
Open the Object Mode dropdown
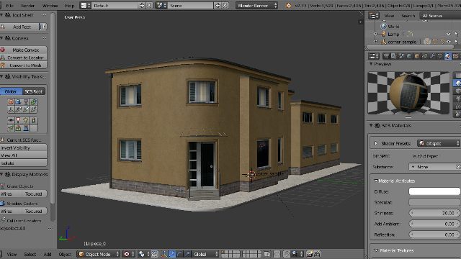point(99,254)
